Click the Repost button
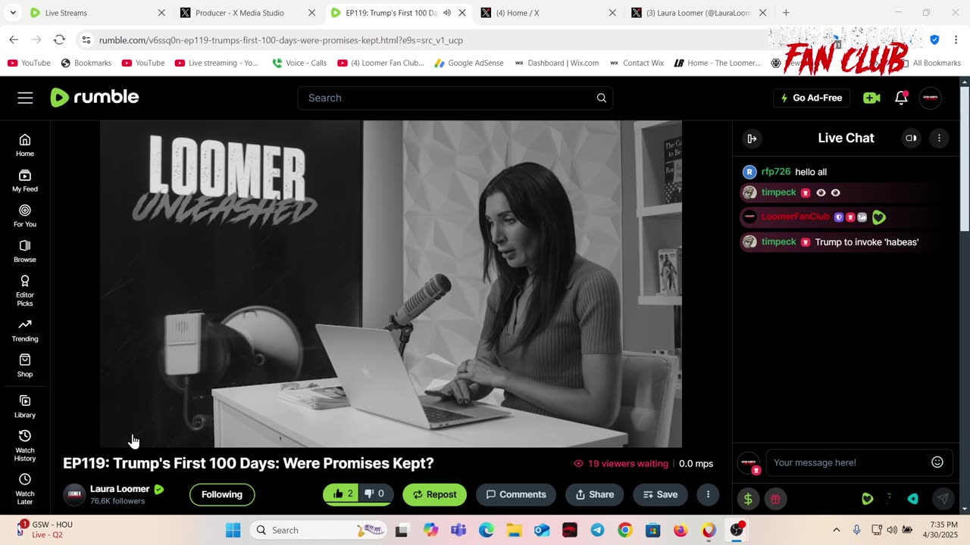This screenshot has width=970, height=545. pos(435,494)
